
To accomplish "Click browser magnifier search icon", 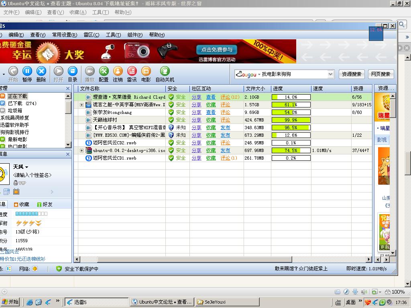I will coord(401,24).
